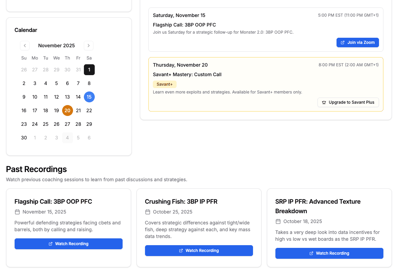Select November 20 in the calendar

tap(67, 110)
